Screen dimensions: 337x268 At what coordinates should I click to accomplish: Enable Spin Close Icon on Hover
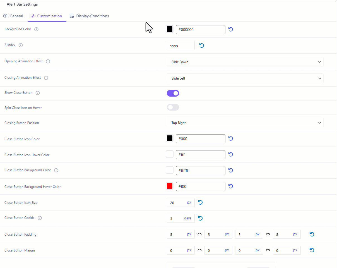[173, 107]
